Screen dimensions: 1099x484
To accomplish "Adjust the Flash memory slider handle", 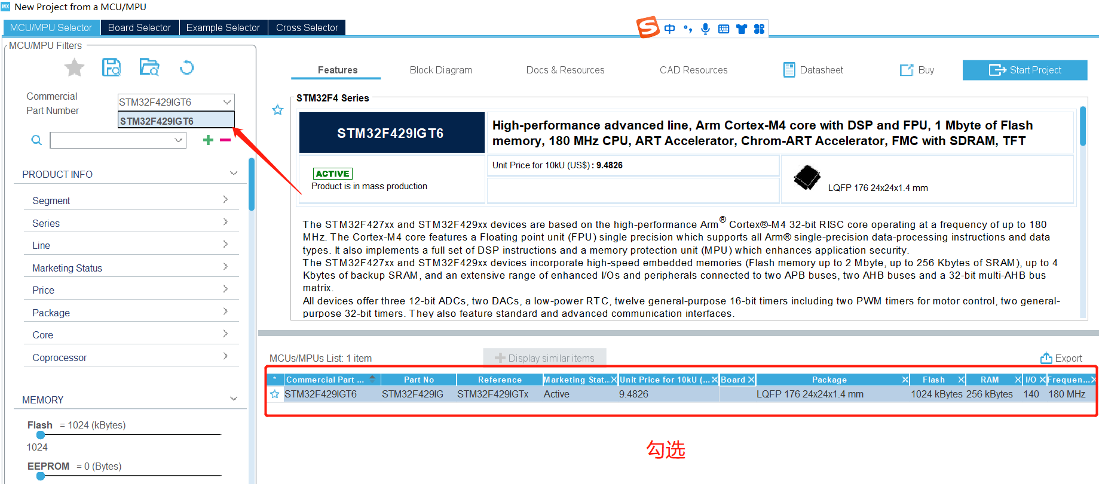I will 41,435.
